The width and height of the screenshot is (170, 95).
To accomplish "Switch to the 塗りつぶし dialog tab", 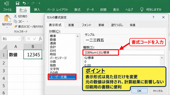I will click(x=117, y=25).
